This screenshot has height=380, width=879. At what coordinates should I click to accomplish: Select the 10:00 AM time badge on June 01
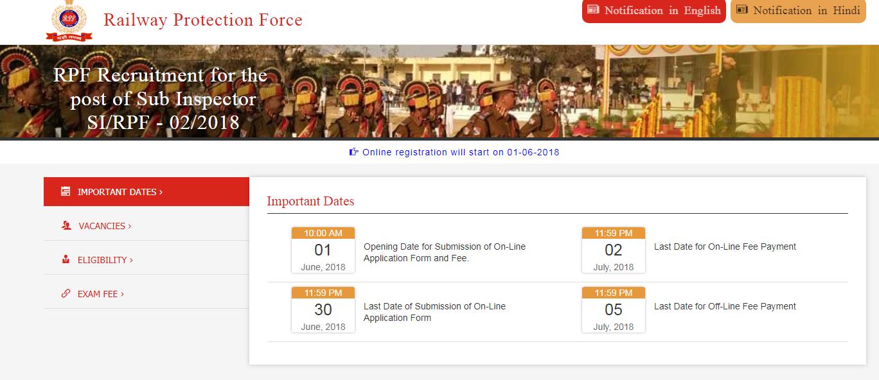click(x=323, y=232)
